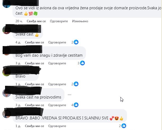Screen dimensions: 162x130
Task: Click profile avatar beside "Svaka cast na proizvodims"
Action: (x=6, y=93)
